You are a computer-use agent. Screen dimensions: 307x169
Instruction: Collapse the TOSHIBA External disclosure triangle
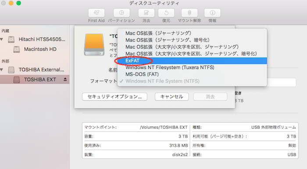click(2, 69)
